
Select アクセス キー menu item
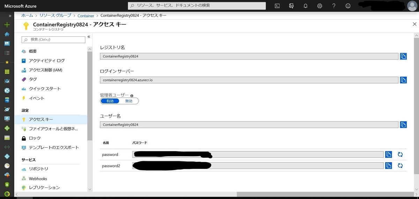click(x=51, y=120)
